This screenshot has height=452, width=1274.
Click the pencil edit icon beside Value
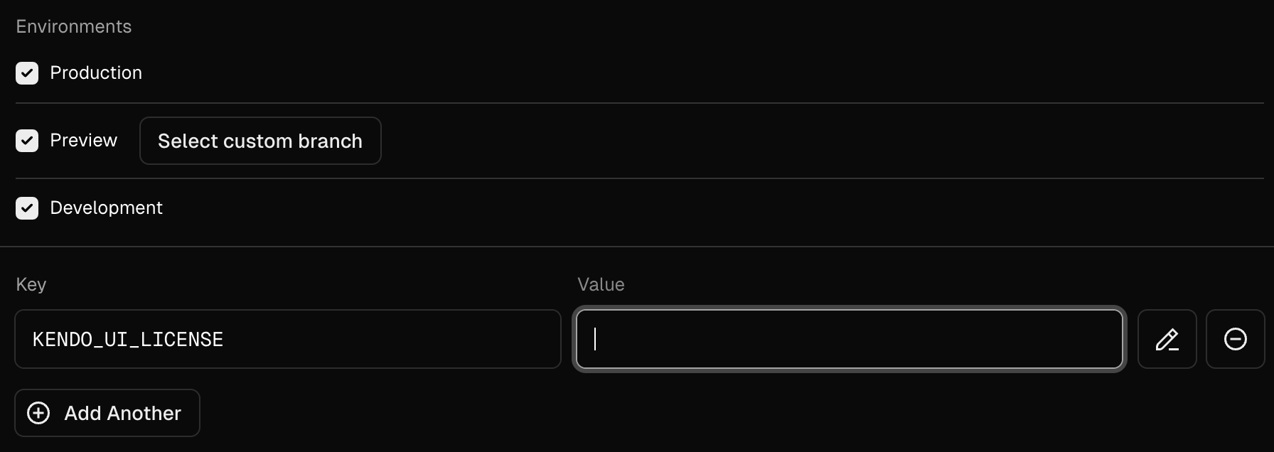[1167, 339]
